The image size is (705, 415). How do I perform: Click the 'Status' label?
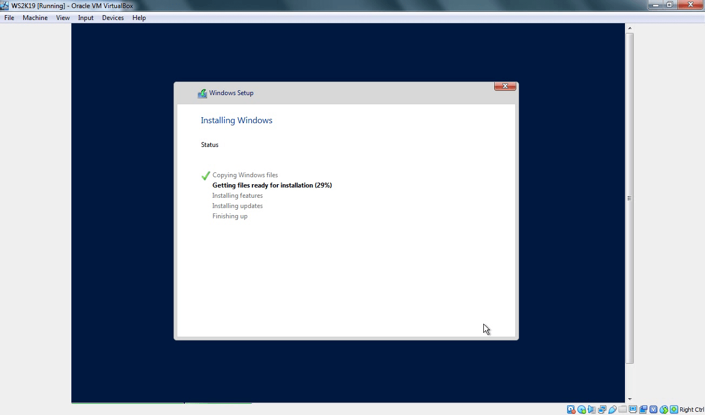pyautogui.click(x=210, y=145)
